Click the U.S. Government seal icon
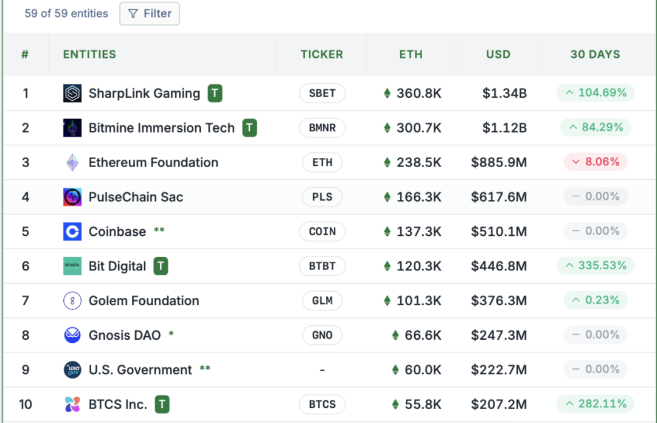The width and height of the screenshot is (657, 423). click(72, 370)
